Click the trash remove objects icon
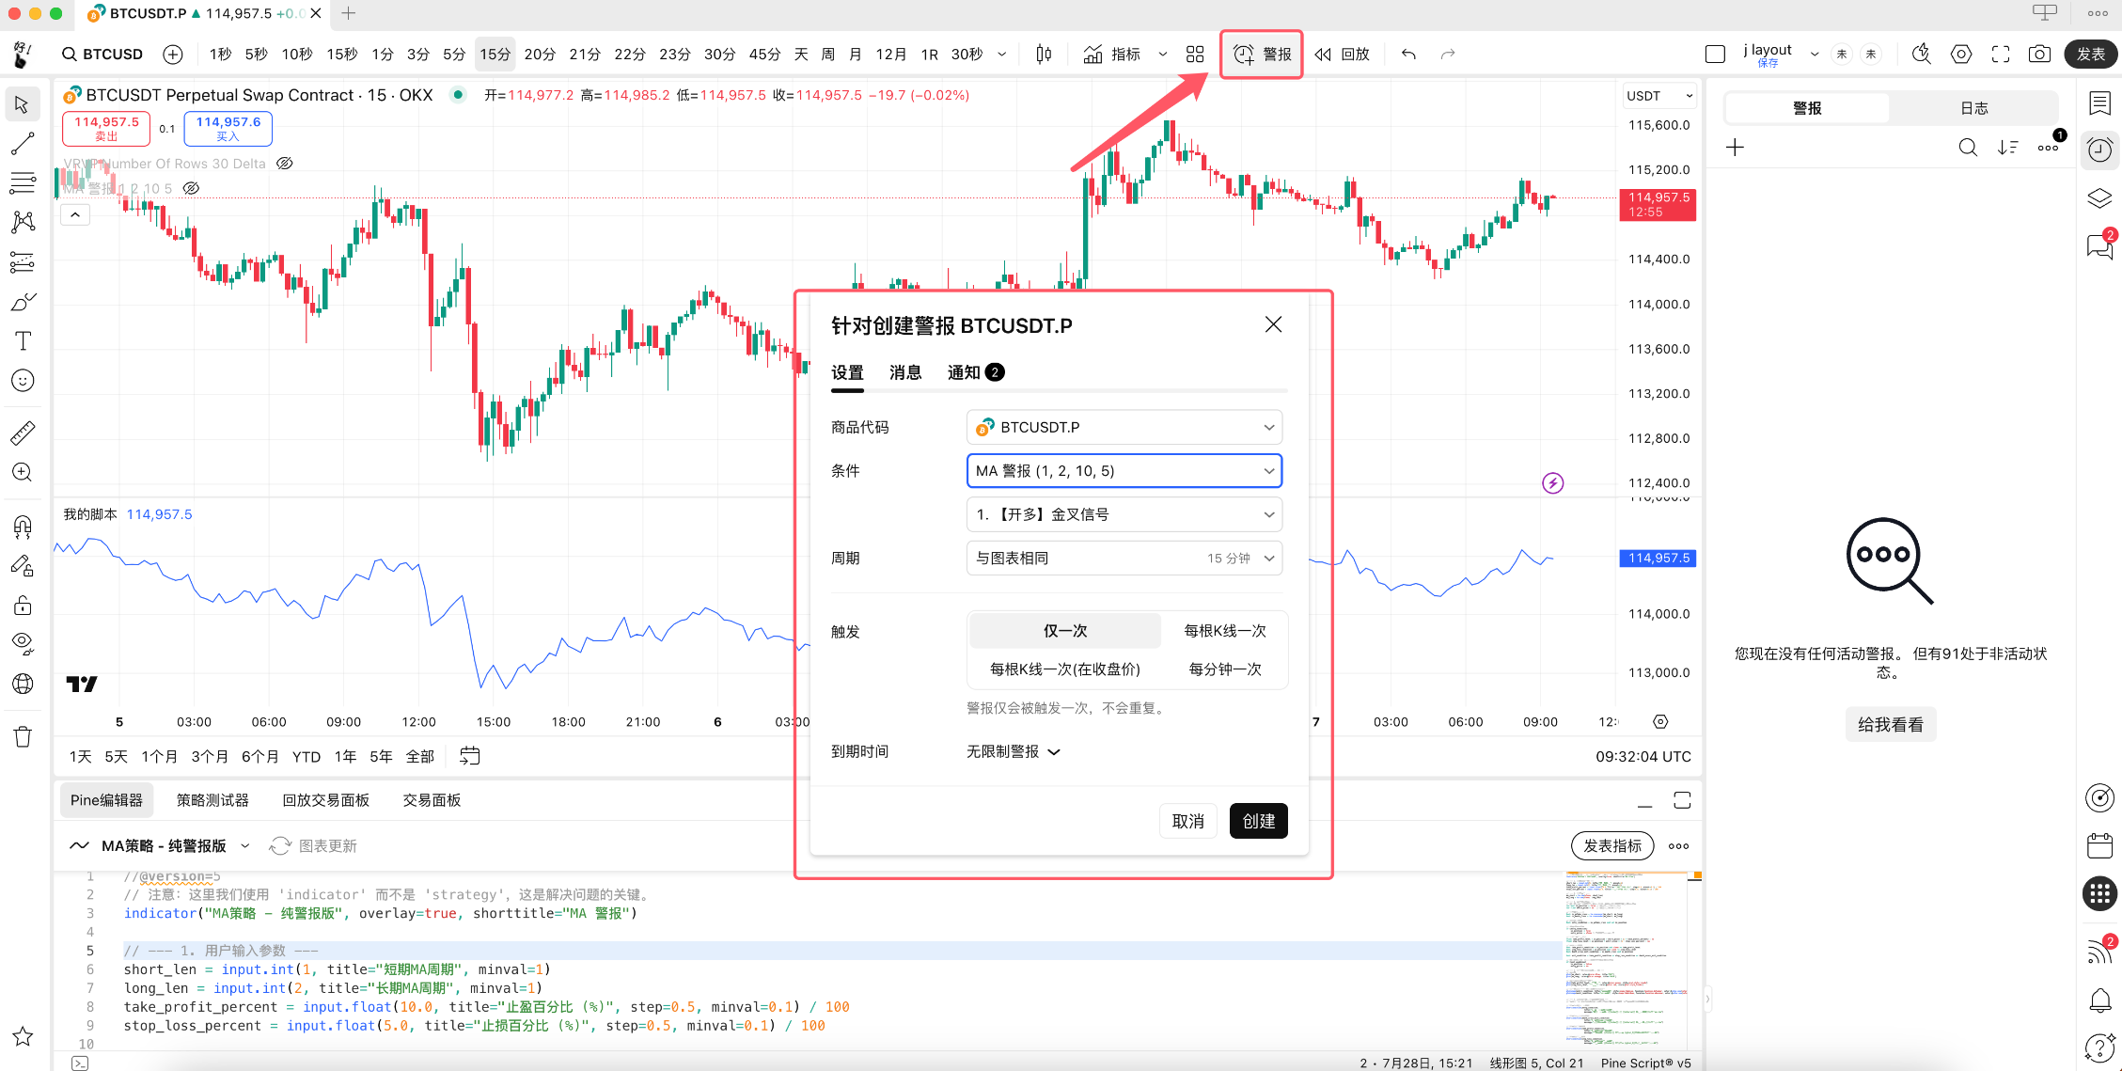The image size is (2122, 1071). pyautogui.click(x=23, y=736)
